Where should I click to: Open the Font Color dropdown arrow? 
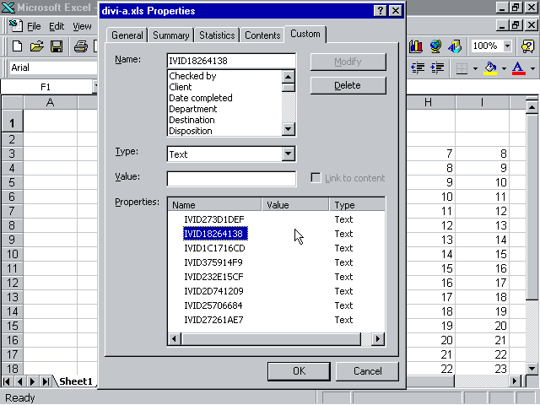point(532,68)
